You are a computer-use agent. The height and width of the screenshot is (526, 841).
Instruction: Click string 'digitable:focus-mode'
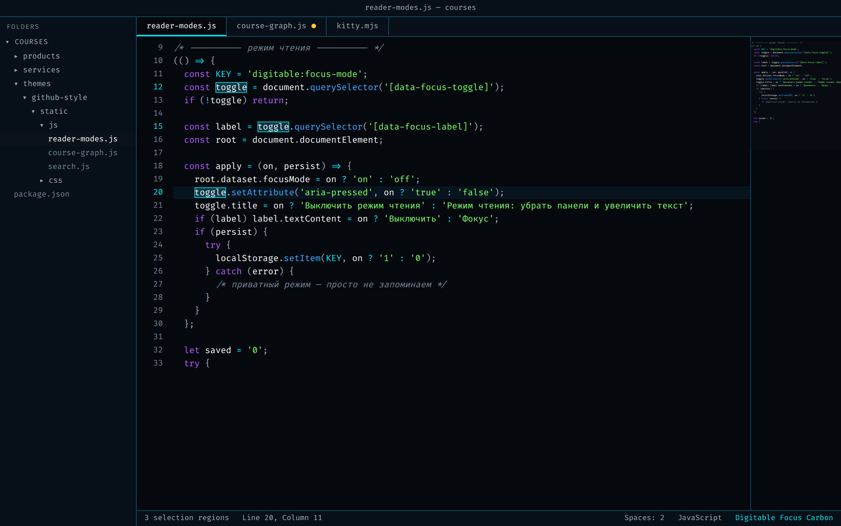(x=305, y=74)
